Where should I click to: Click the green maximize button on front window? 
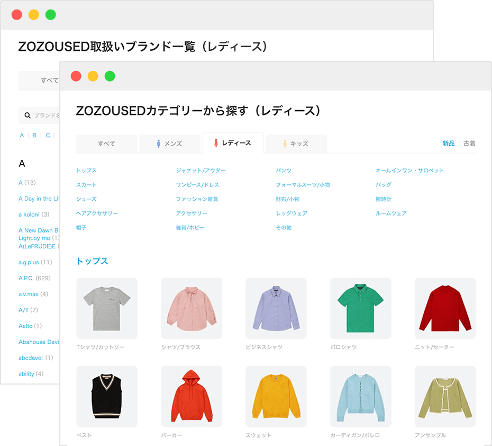[x=110, y=76]
